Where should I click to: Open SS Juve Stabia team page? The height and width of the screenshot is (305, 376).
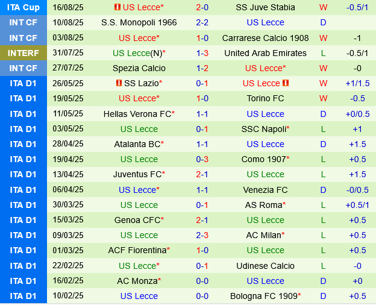click(x=265, y=7)
